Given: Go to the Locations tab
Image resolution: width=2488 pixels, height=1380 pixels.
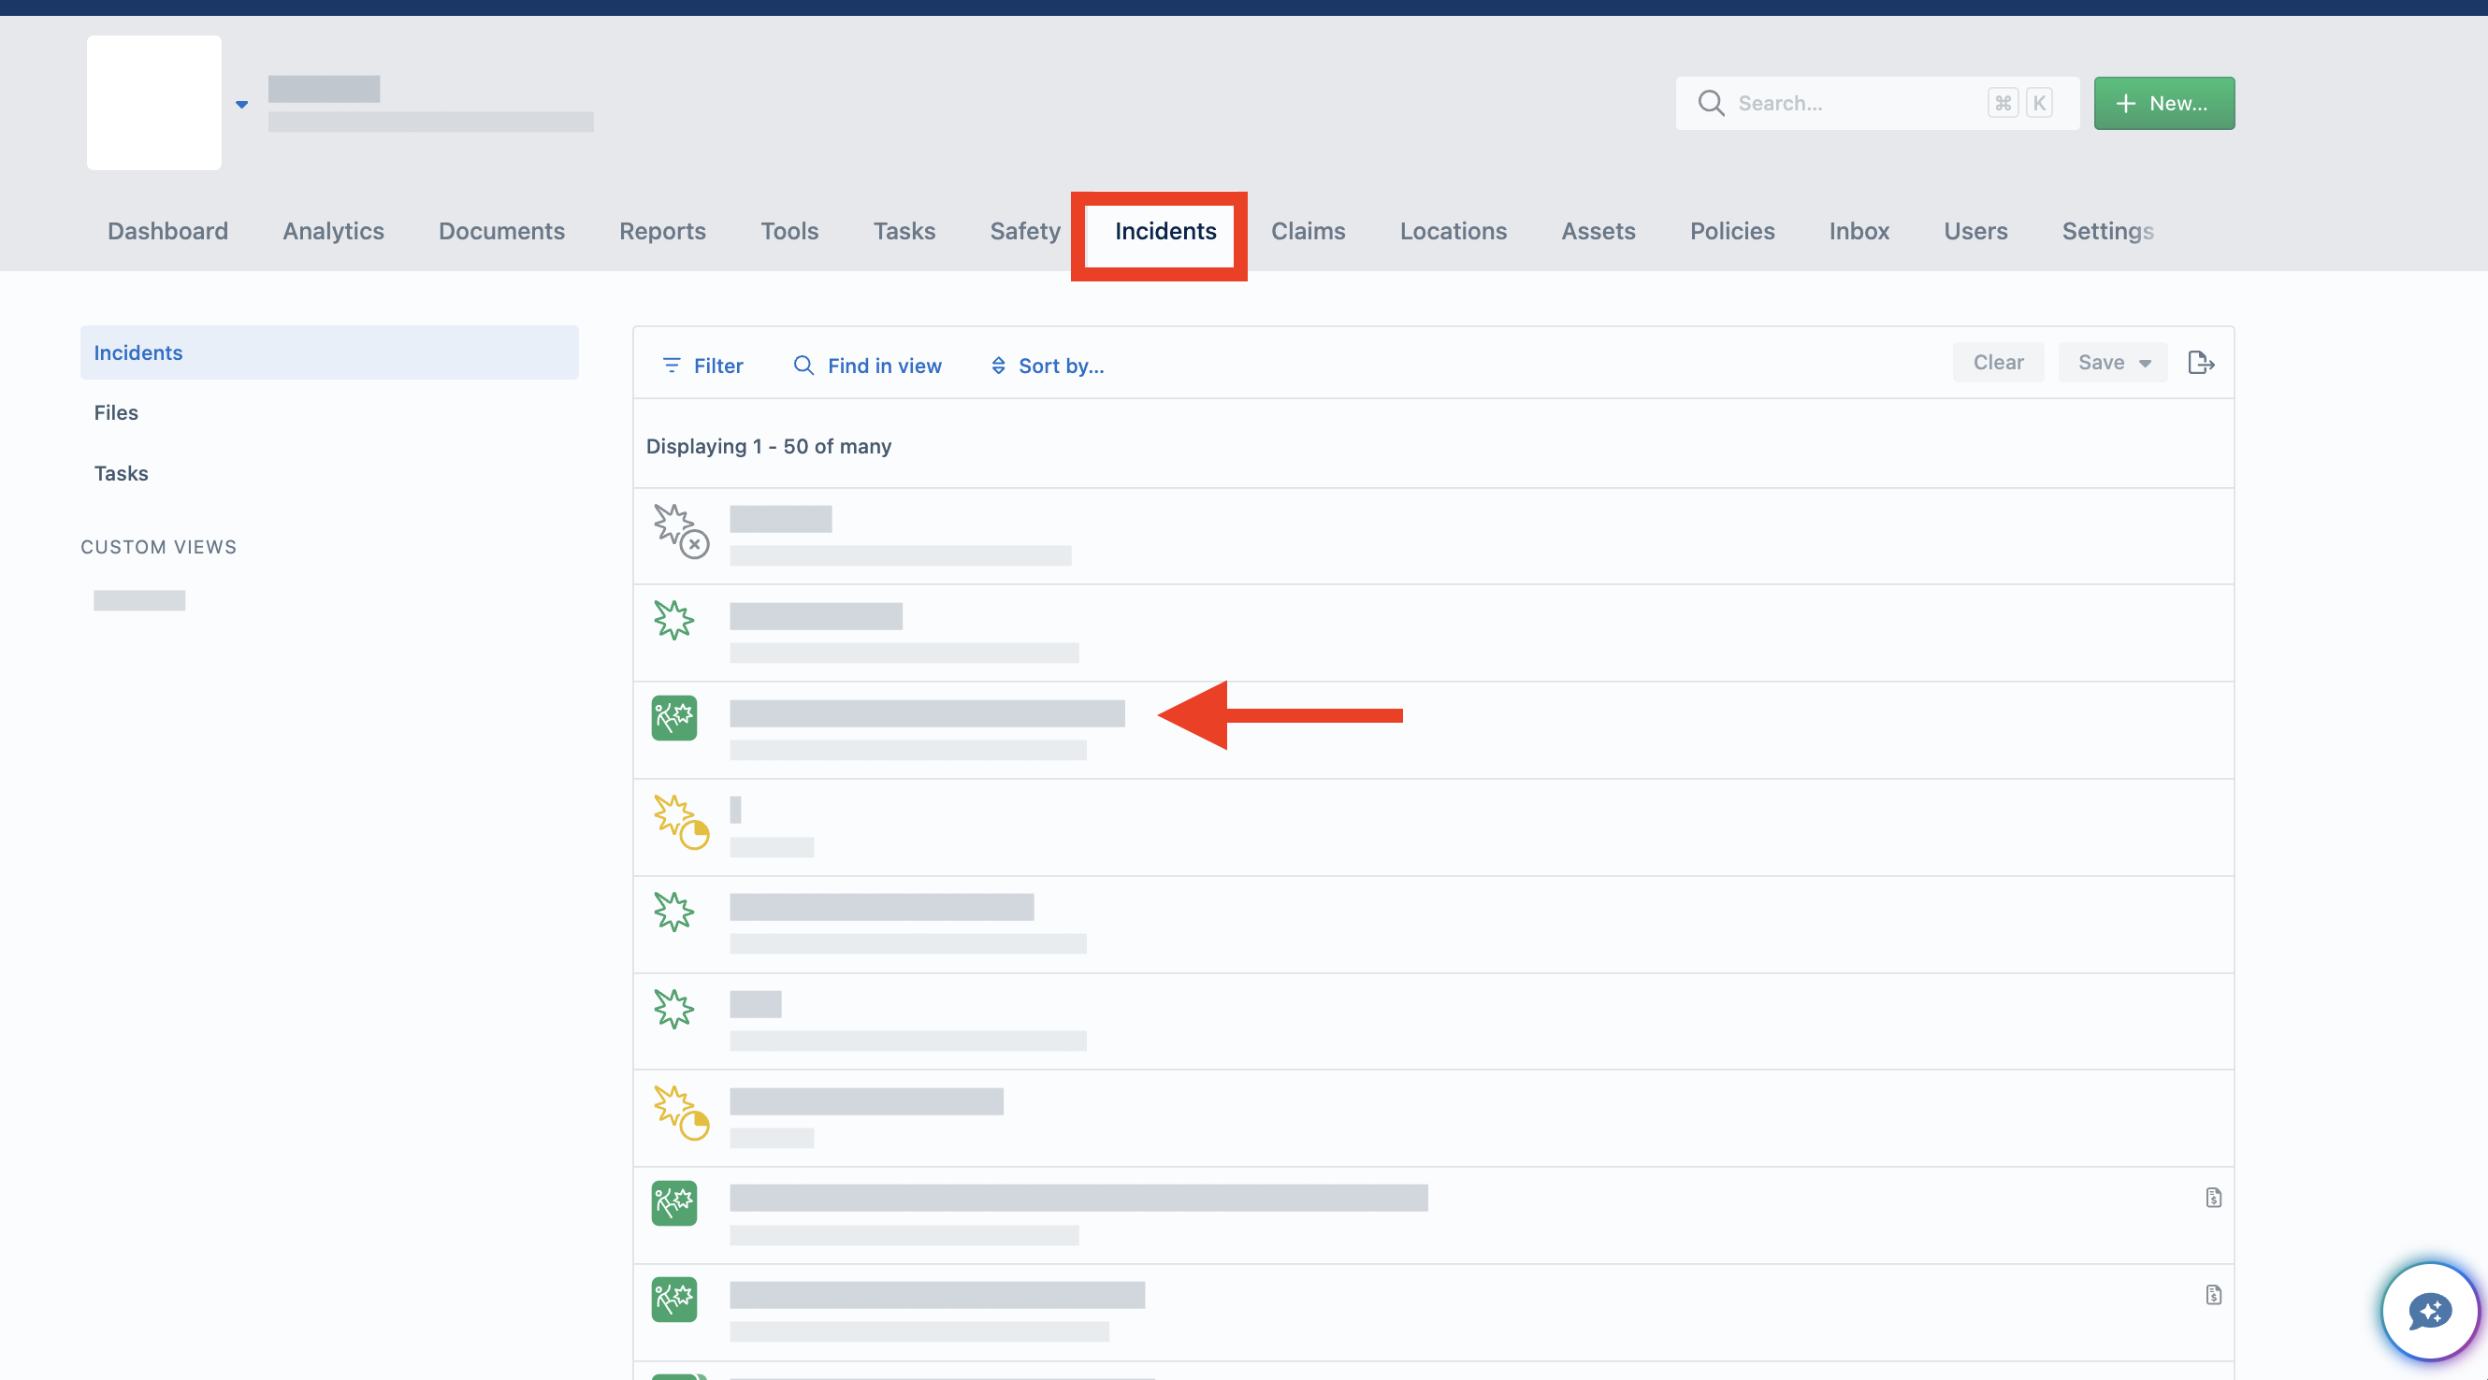Looking at the screenshot, I should pyautogui.click(x=1453, y=231).
